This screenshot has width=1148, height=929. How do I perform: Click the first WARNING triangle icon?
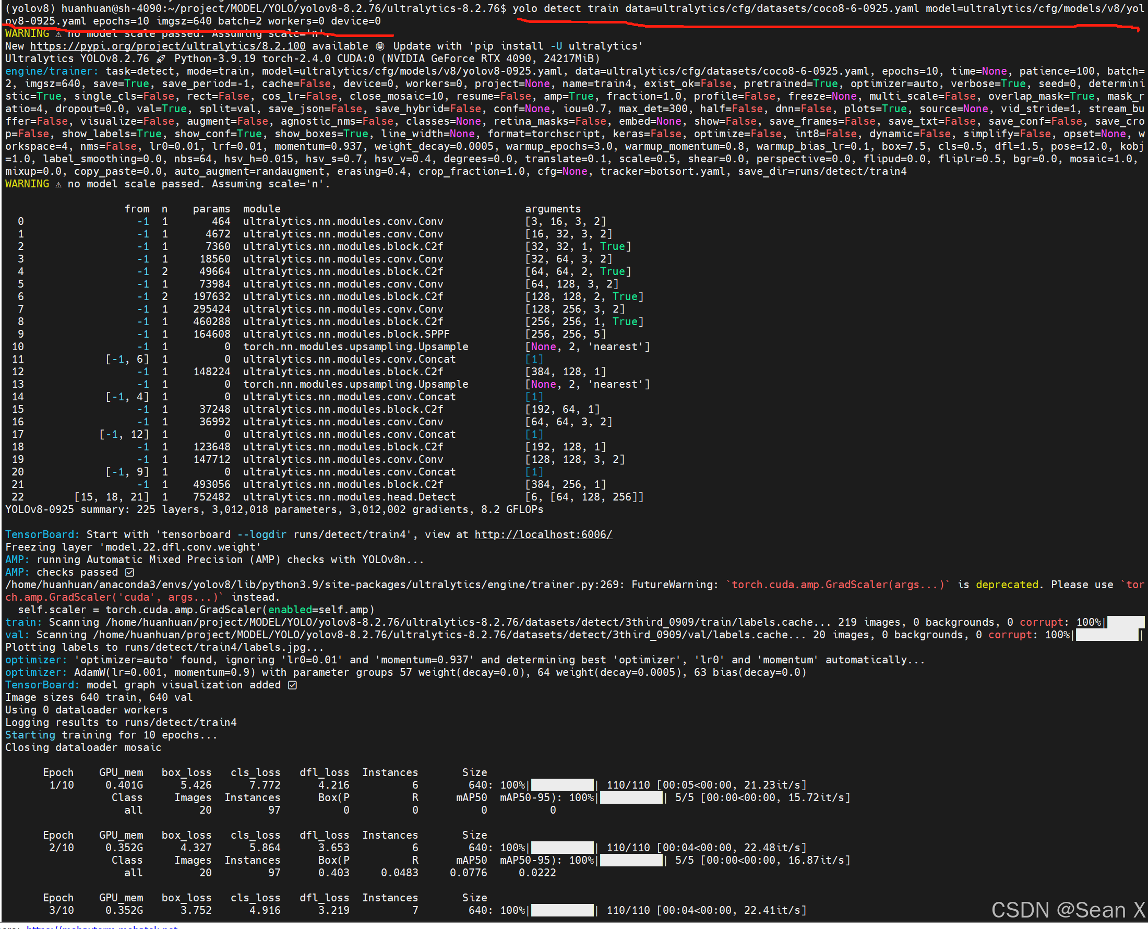(58, 34)
